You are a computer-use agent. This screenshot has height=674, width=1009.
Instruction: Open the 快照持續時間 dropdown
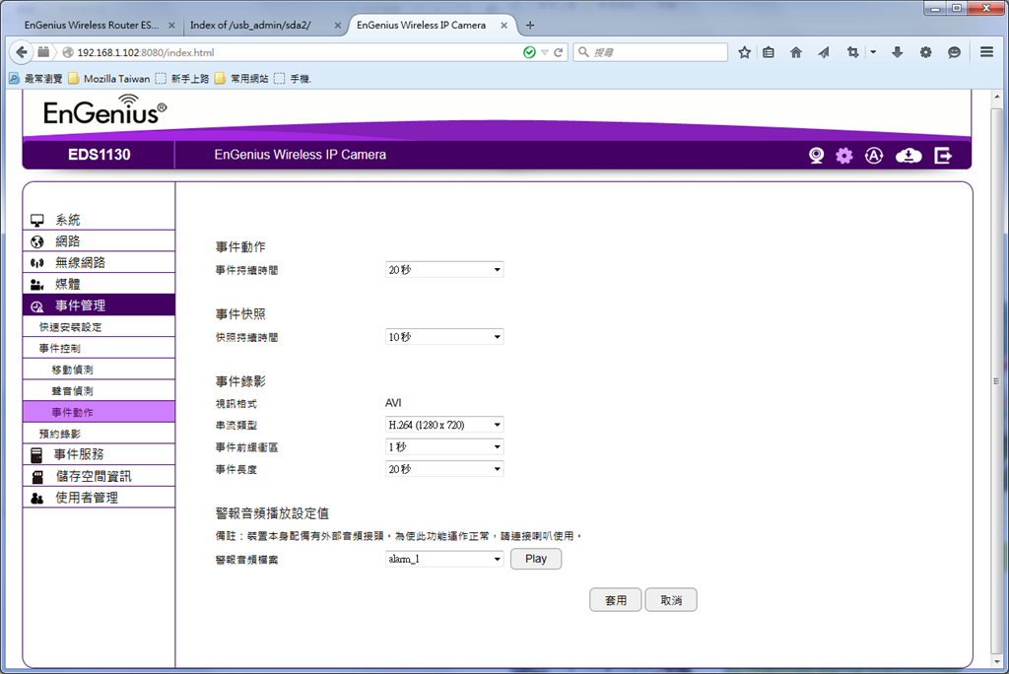click(444, 337)
